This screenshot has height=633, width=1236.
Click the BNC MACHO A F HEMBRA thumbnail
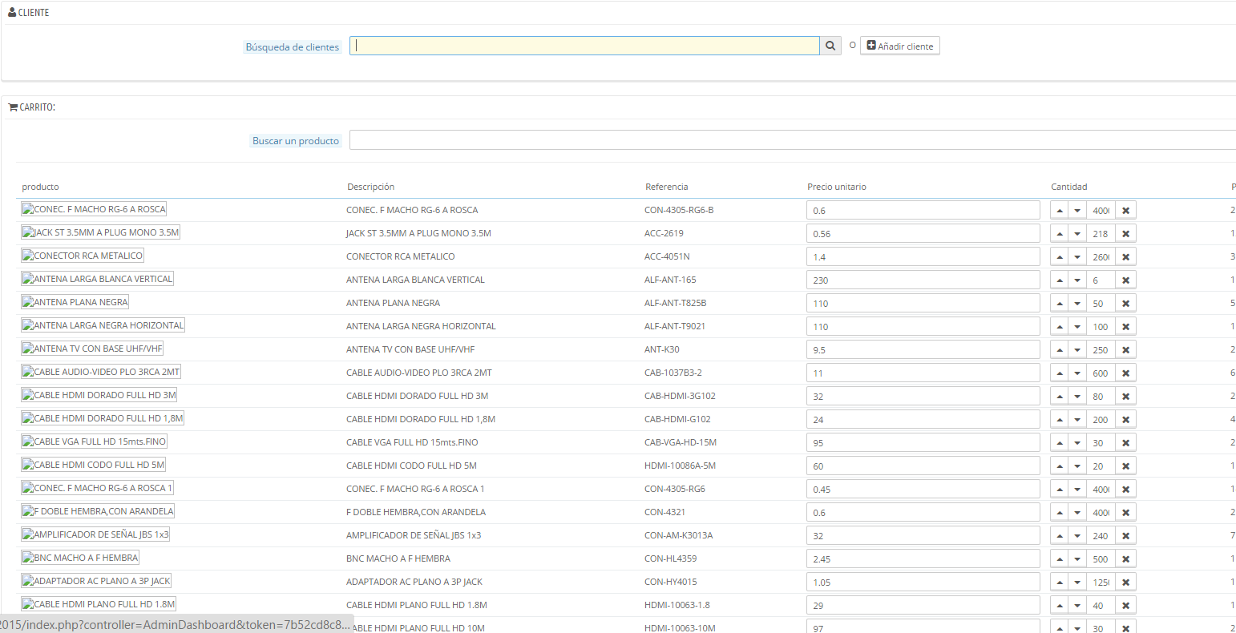click(80, 558)
